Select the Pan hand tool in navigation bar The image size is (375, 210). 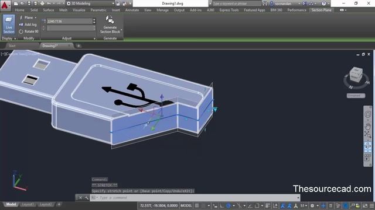(x=368, y=126)
